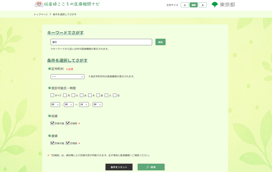Click the 条件をリセット button
Screen dimensions: 272x172
coord(119,167)
